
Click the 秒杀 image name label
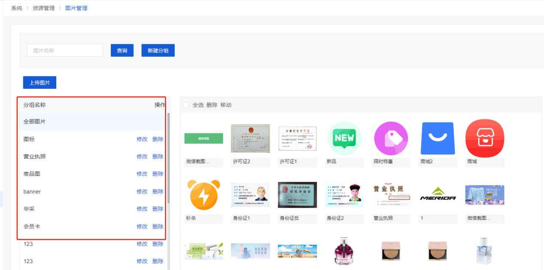(x=191, y=218)
